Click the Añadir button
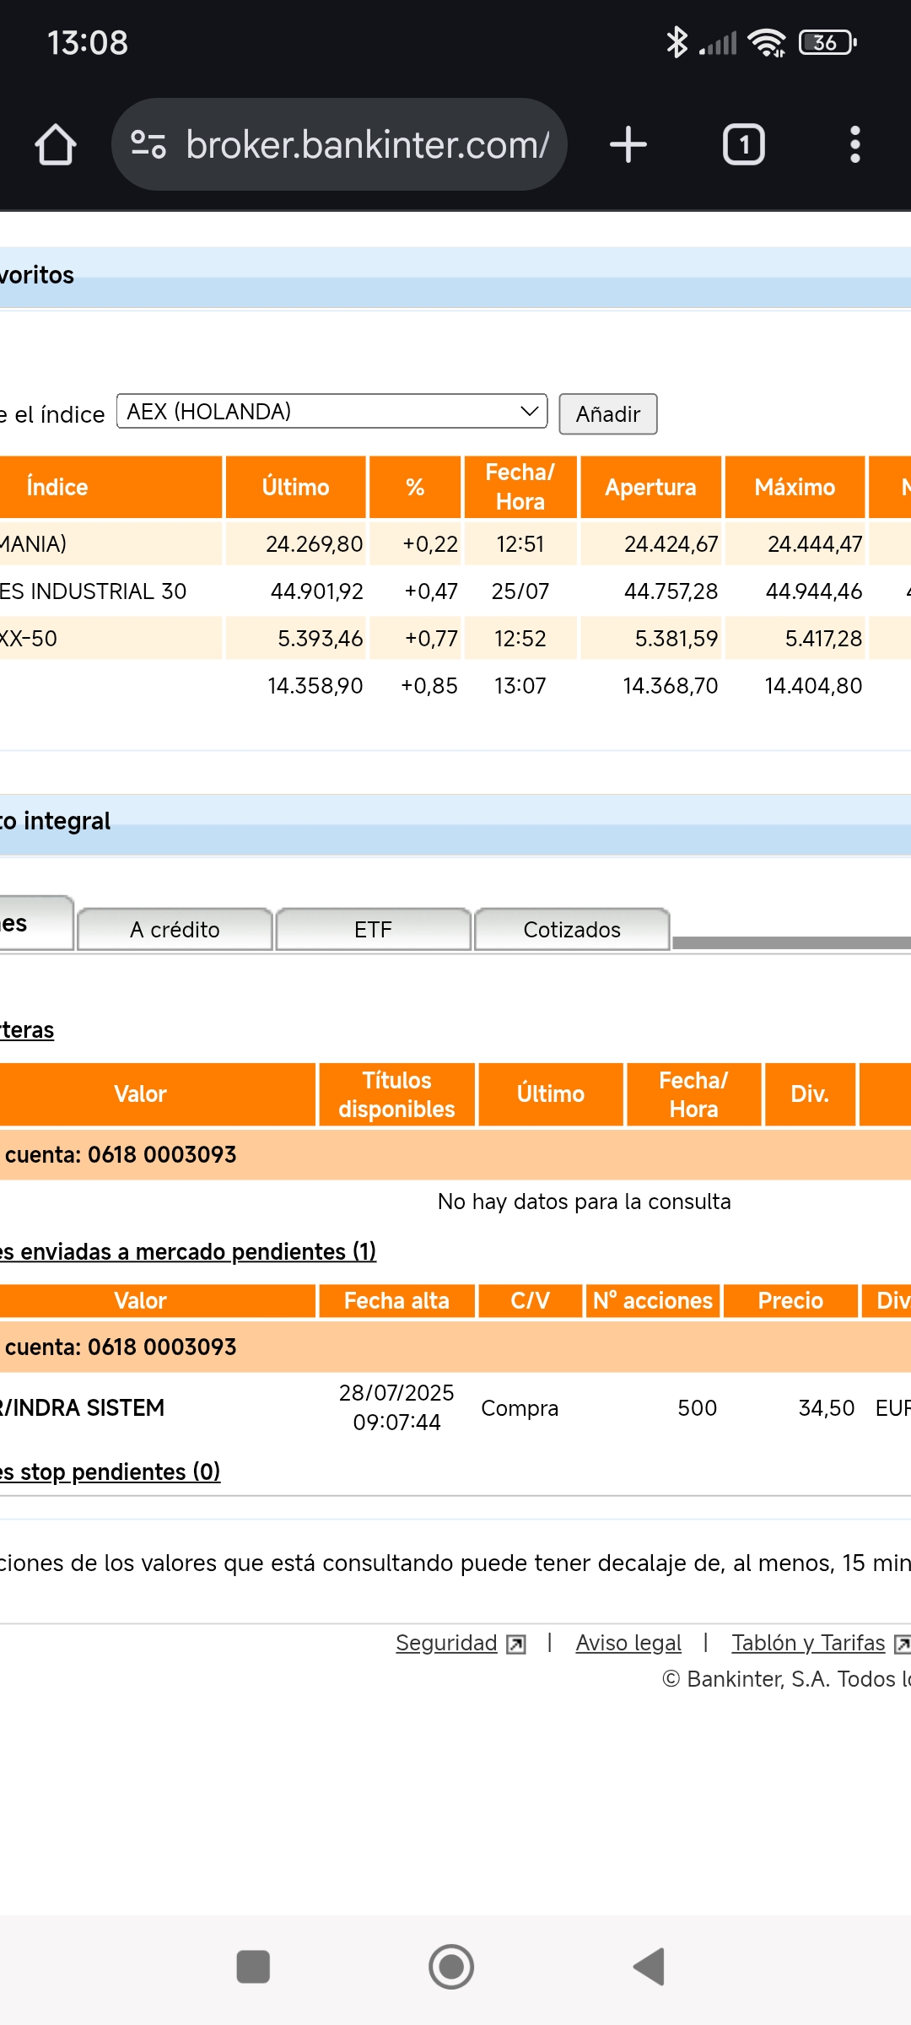Screen dimensions: 911x2025 click(608, 414)
